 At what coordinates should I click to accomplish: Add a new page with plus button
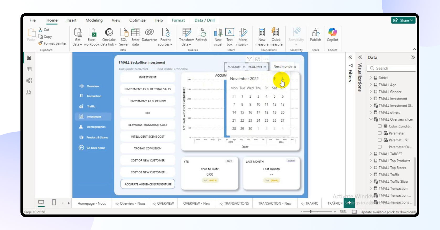[349, 203]
